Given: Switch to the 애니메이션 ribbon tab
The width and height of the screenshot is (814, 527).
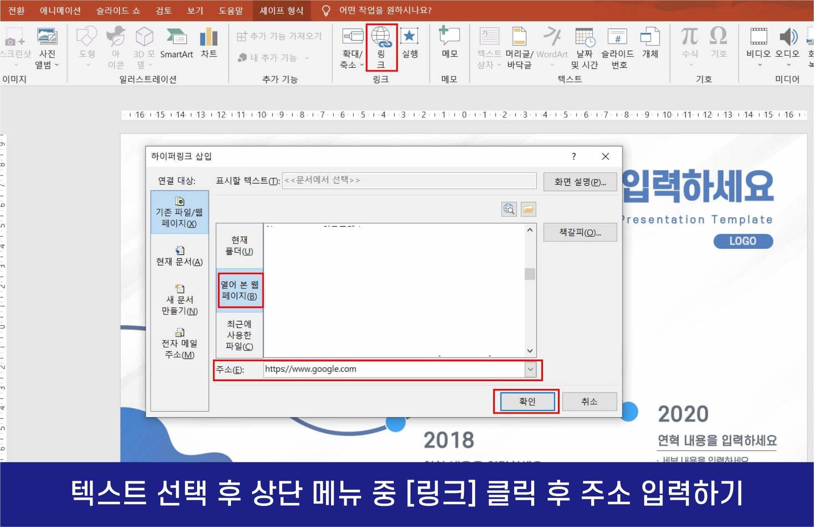Looking at the screenshot, I should tap(60, 10).
